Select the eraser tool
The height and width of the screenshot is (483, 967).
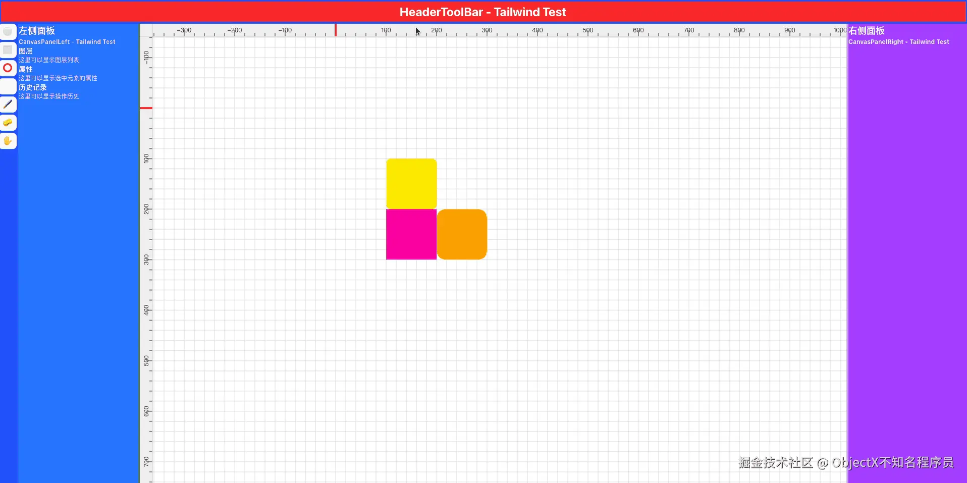[8, 123]
